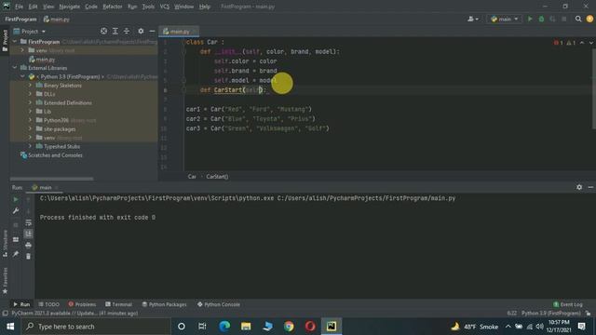Expand the venv folder under FirstProgram

[x=22, y=50]
